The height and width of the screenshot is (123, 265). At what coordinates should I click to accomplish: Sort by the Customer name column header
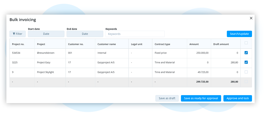pyautogui.click(x=107, y=44)
